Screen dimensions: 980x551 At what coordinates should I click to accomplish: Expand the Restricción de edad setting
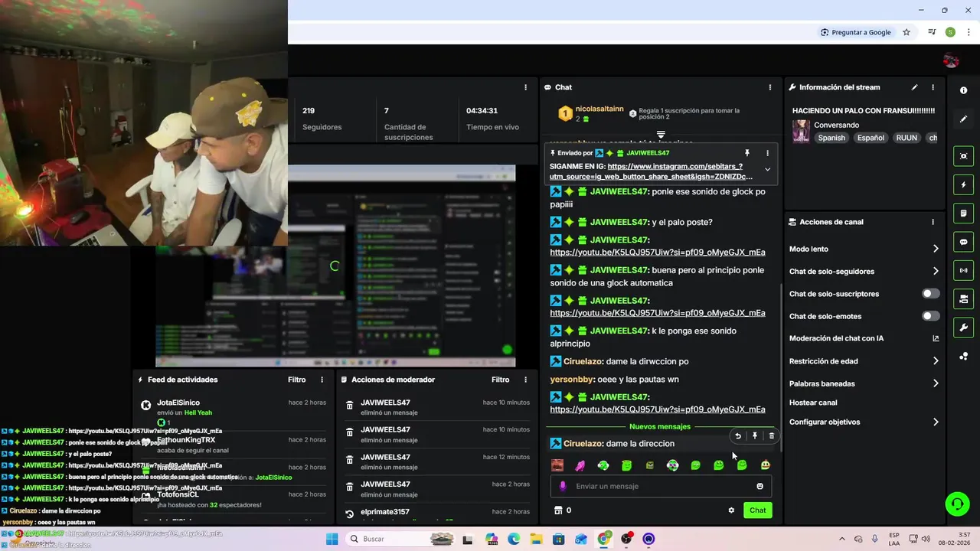[936, 361]
